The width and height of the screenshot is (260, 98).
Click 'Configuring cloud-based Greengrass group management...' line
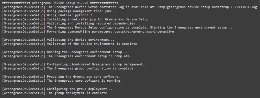(x=75, y=64)
